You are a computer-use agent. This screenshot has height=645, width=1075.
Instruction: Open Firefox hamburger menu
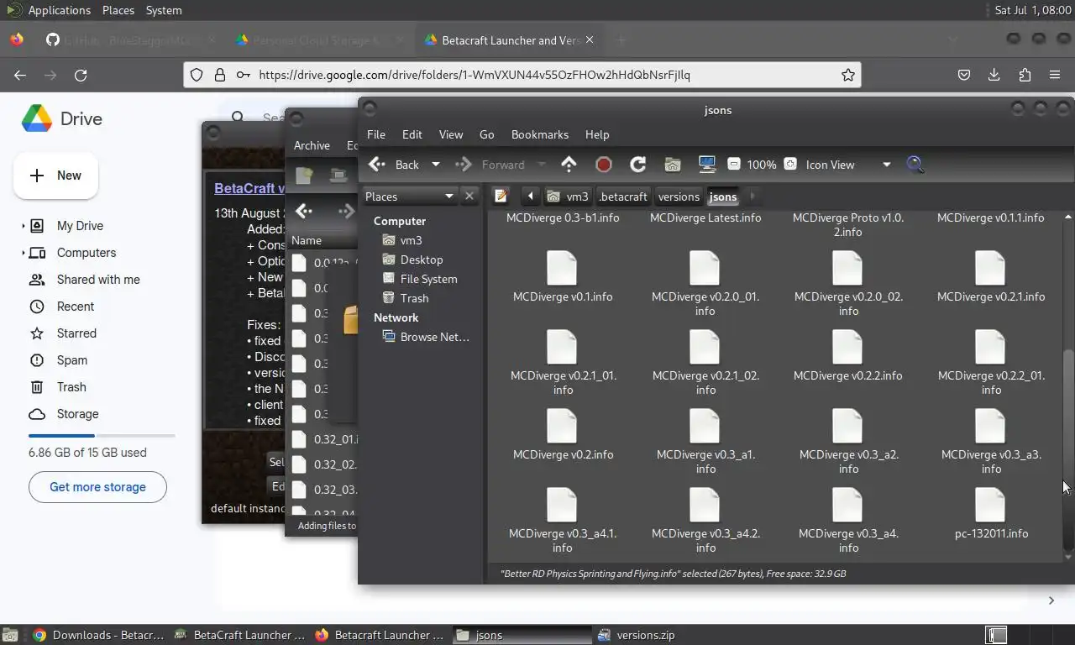pyautogui.click(x=1055, y=75)
